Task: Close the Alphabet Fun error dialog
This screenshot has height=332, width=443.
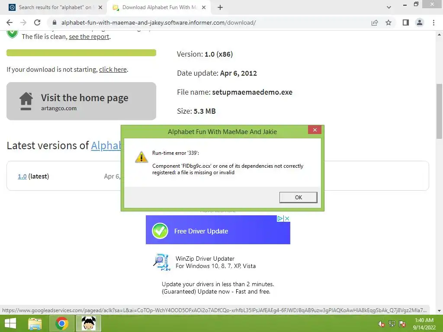Action: point(315,130)
